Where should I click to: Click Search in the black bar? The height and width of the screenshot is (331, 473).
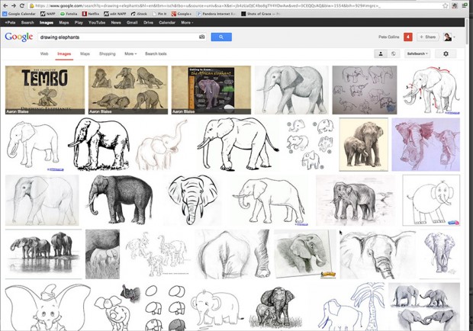[27, 22]
